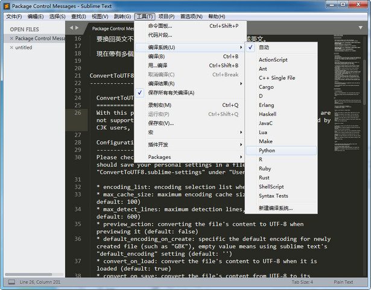Open the 首选项(N) menu

pyautogui.click(x=191, y=16)
